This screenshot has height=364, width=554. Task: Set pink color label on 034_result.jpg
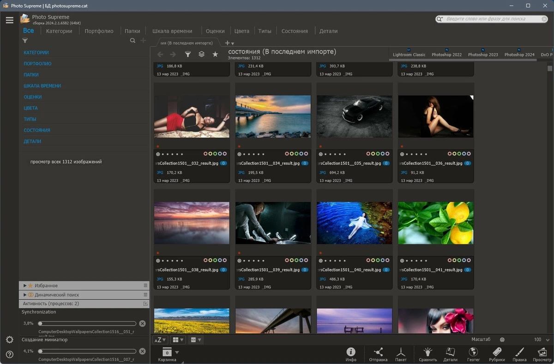click(287, 154)
